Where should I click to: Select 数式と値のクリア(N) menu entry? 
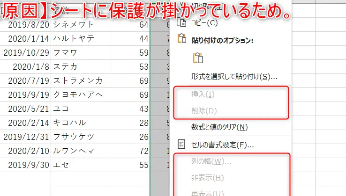click(x=219, y=127)
